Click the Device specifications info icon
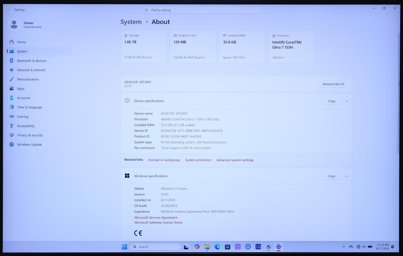This screenshot has height=256, width=403. point(127,101)
